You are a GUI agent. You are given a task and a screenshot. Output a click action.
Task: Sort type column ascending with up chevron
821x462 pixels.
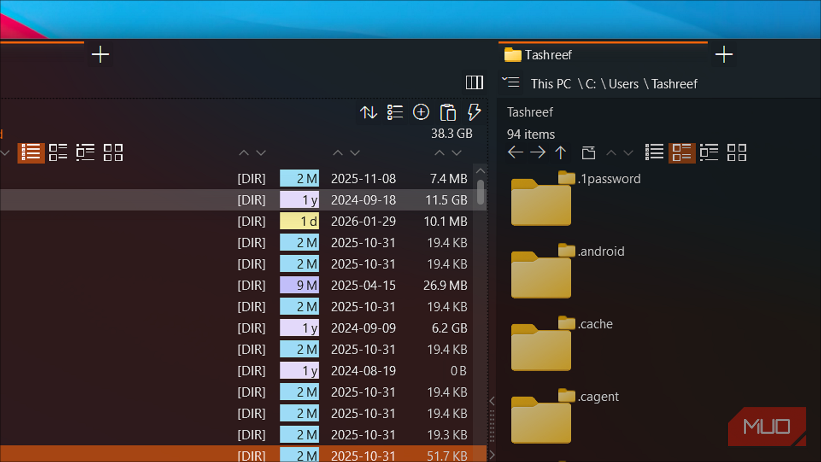243,152
